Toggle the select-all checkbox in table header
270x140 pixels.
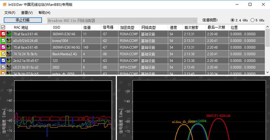coord(3,27)
